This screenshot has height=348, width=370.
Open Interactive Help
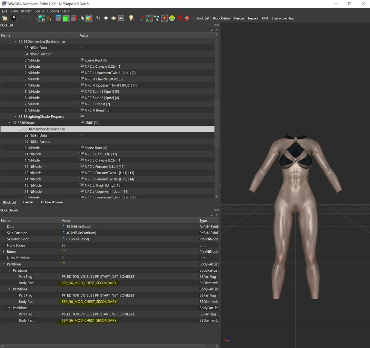click(x=283, y=18)
